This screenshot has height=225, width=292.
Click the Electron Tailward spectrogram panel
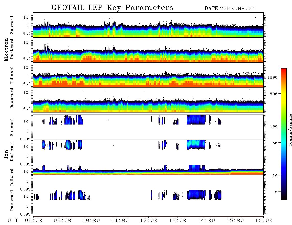(148, 75)
